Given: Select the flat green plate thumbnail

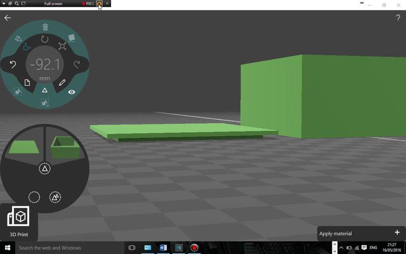Looking at the screenshot, I should tap(24, 147).
